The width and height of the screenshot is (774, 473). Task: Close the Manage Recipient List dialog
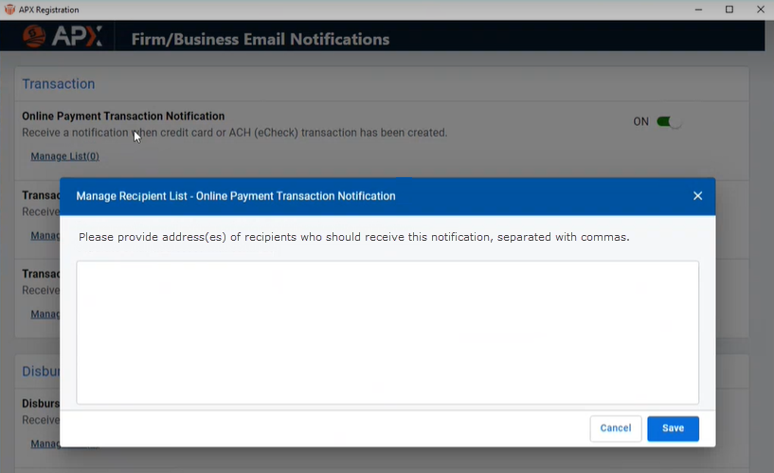pos(697,196)
